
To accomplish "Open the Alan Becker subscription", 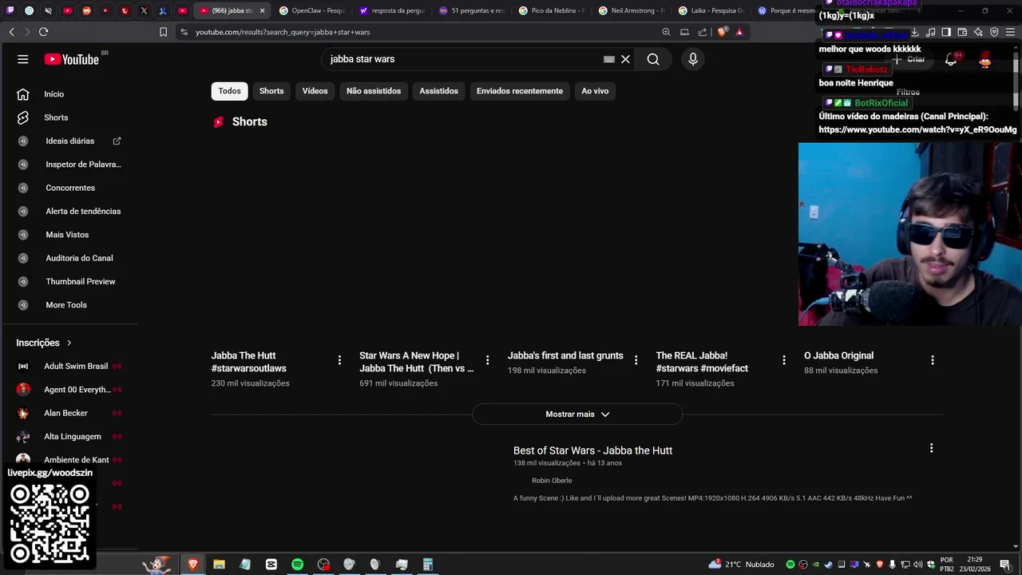I will pyautogui.click(x=69, y=413).
